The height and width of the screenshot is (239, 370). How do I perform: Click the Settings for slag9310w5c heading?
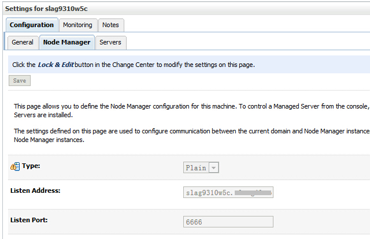coord(46,8)
